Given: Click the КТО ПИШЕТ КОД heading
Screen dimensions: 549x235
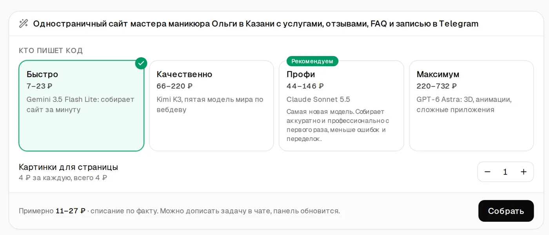Looking at the screenshot, I should click(51, 51).
